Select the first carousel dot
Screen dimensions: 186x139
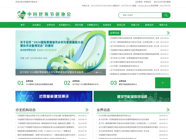pos(95,72)
